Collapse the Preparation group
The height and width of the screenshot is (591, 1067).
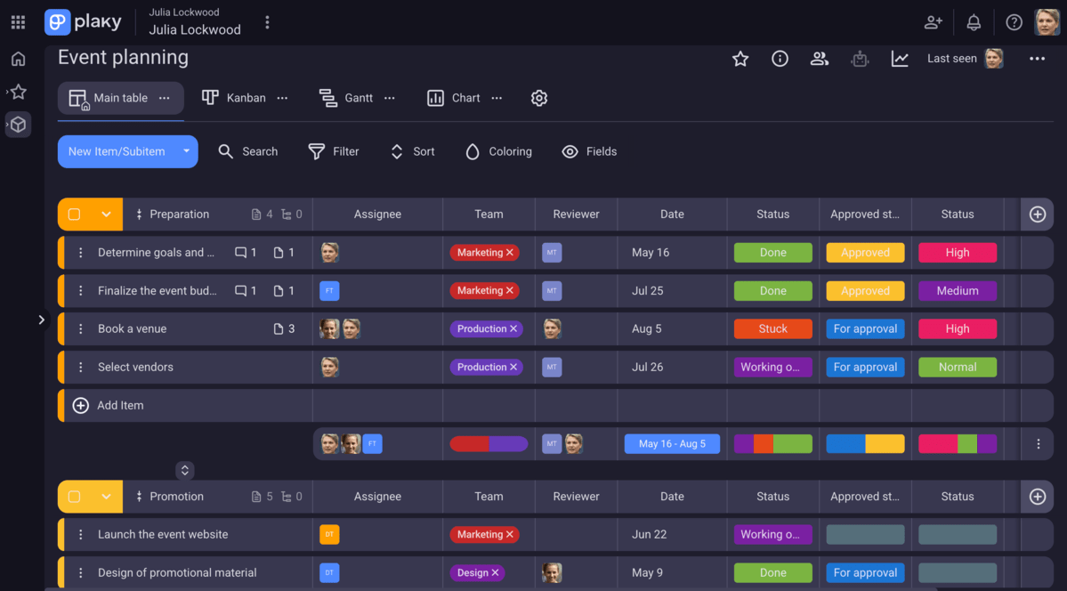pos(105,214)
